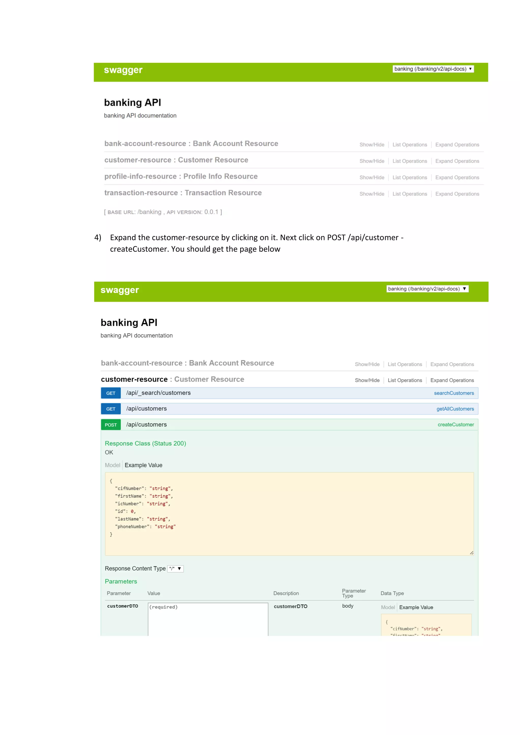
Task: Click List Operations for transaction-resource row
Action: pyautogui.click(x=410, y=194)
